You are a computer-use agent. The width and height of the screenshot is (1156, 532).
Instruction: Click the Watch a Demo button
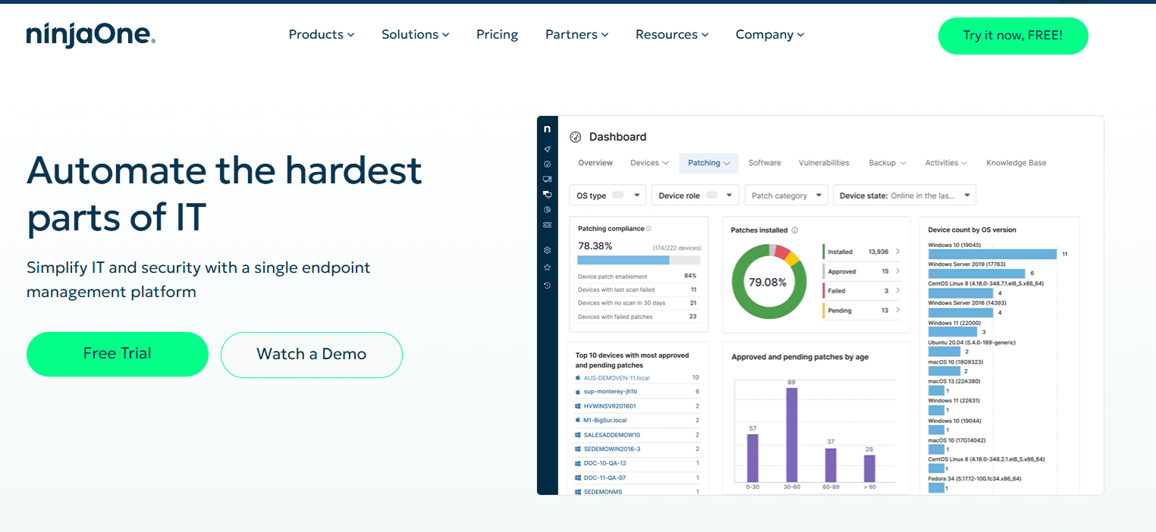tap(312, 354)
